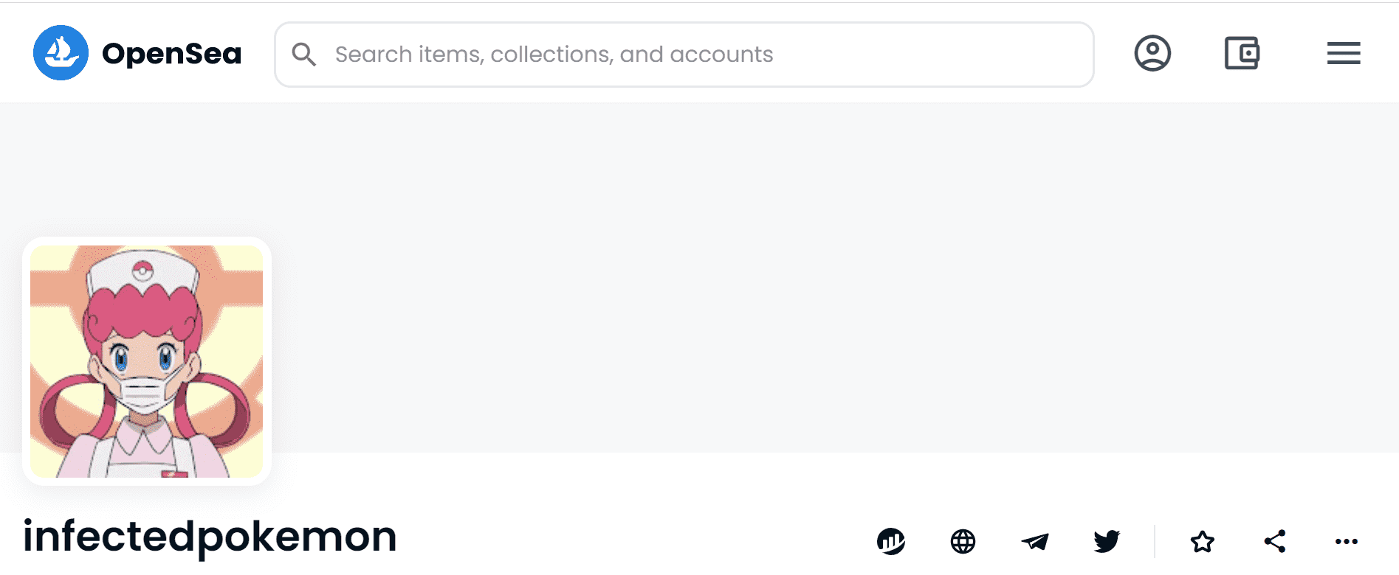
Task: Open the Twitter bird link
Action: pos(1107,542)
